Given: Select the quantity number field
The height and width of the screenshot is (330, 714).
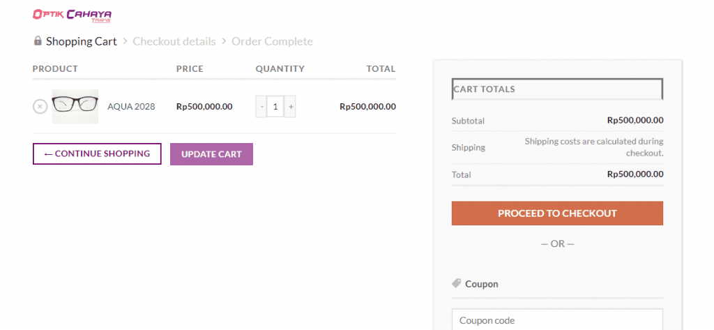Looking at the screenshot, I should point(275,107).
